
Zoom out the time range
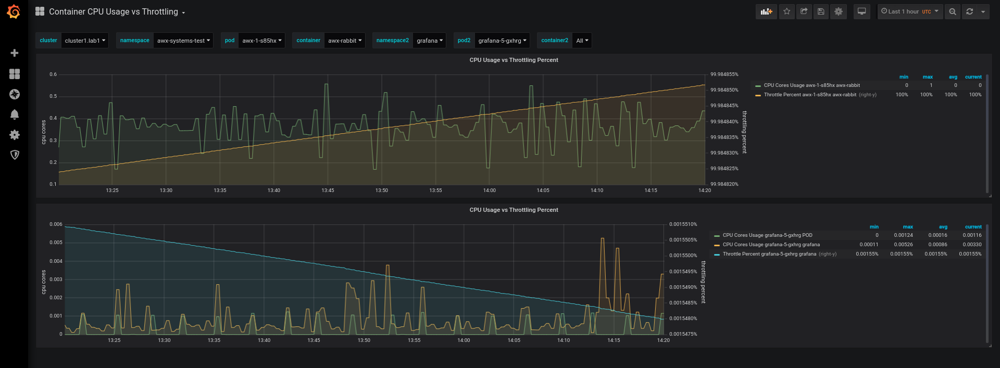[x=952, y=11]
